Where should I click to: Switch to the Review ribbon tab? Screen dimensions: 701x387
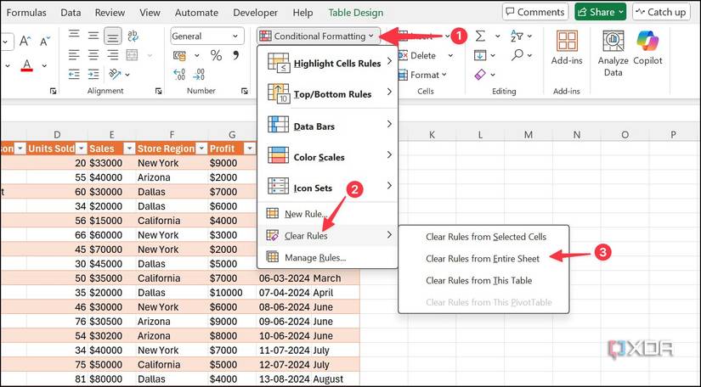point(110,13)
